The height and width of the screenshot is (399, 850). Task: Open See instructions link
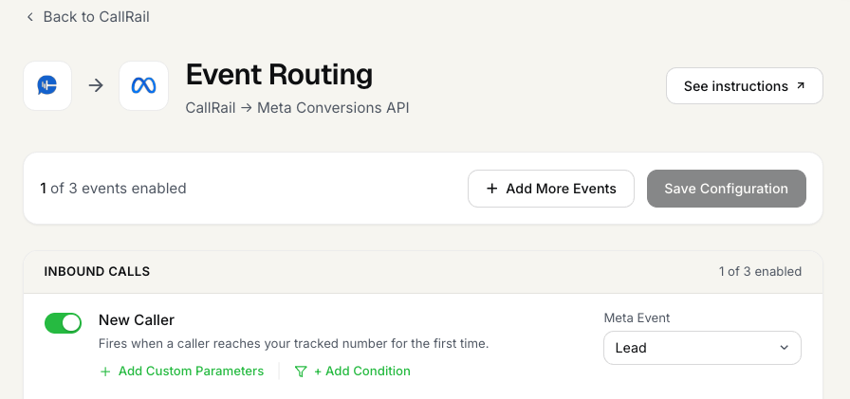(x=745, y=86)
